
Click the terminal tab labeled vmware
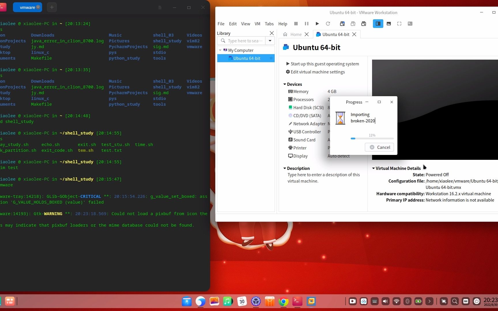tap(27, 7)
